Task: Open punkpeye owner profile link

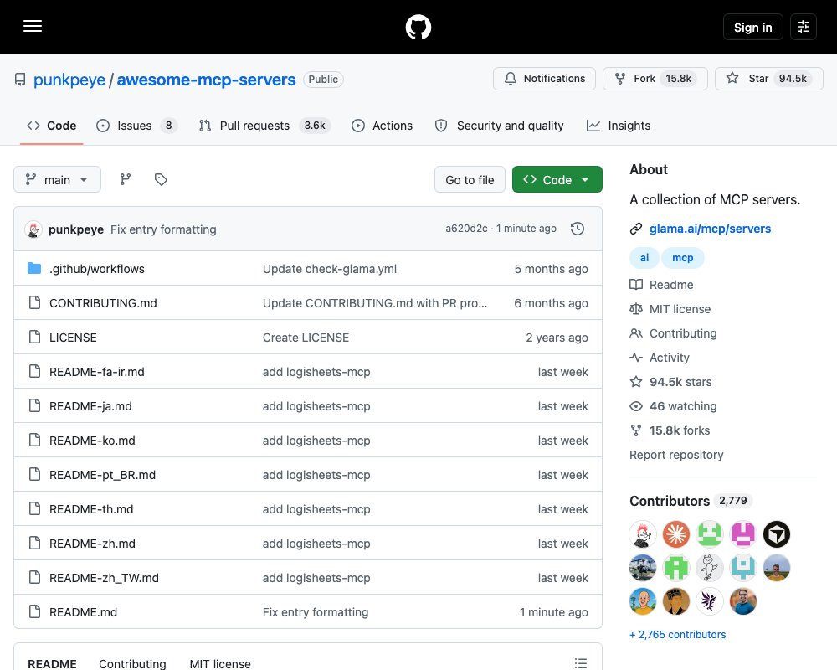Action: click(x=69, y=80)
